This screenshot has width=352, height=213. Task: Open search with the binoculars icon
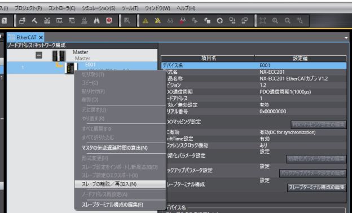point(97,21)
